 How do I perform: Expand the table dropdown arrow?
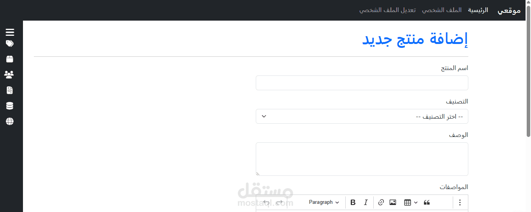click(416, 202)
